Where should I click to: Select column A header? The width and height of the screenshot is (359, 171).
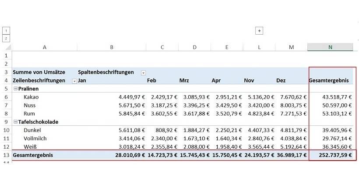[x=45, y=47]
